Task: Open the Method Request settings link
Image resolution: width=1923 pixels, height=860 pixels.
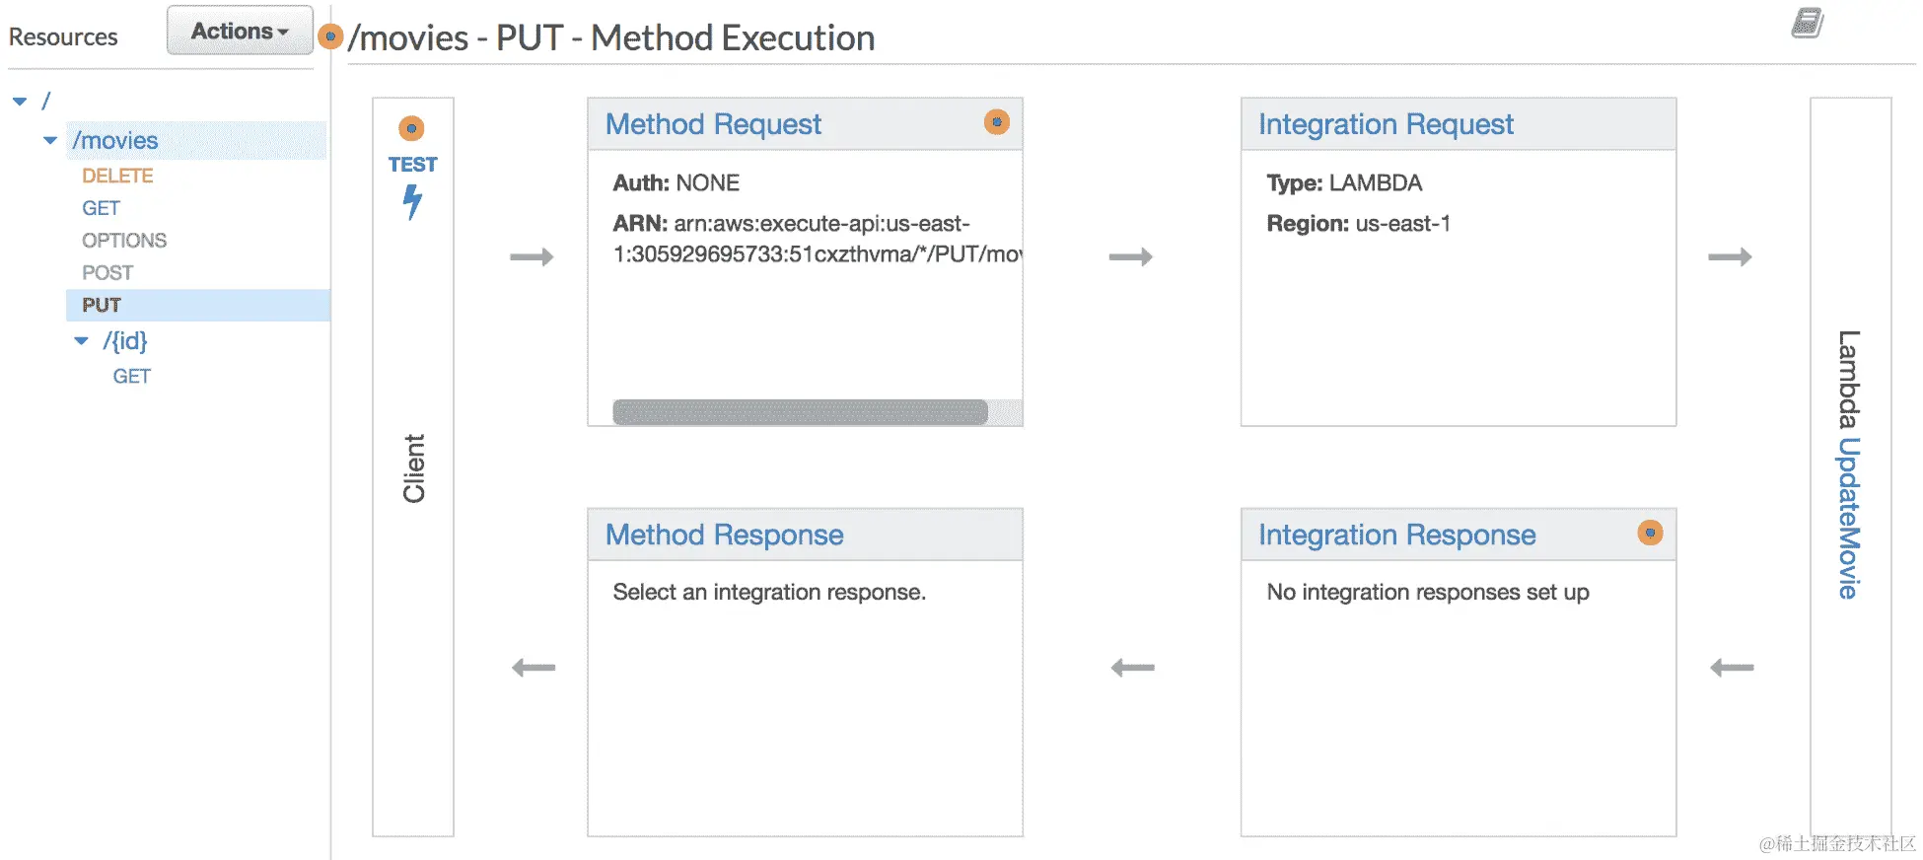Action: pos(712,124)
